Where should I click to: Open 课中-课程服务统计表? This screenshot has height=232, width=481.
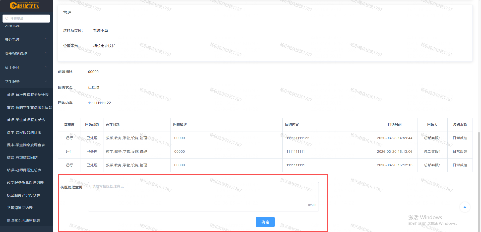(24, 132)
